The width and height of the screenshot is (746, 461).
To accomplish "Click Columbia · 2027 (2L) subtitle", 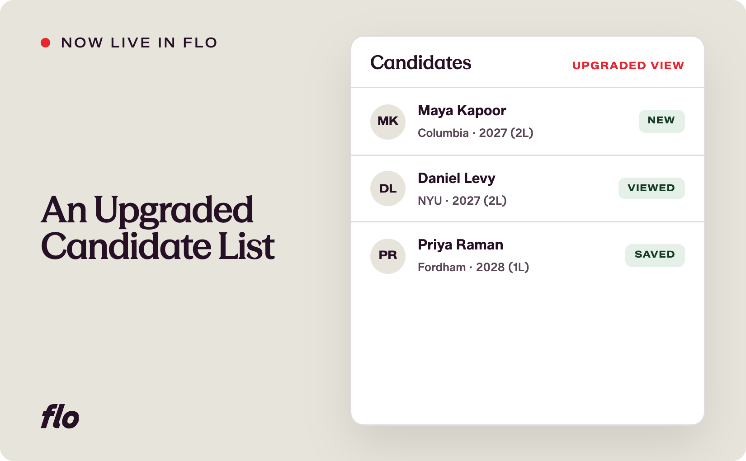I will click(x=475, y=133).
